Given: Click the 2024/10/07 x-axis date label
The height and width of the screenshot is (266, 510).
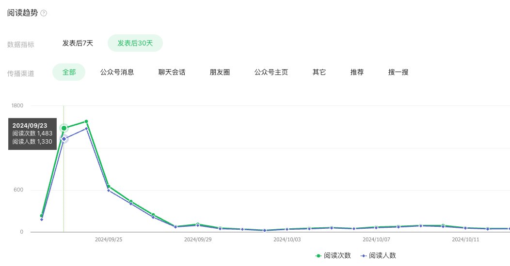Looking at the screenshot, I should coord(376,240).
